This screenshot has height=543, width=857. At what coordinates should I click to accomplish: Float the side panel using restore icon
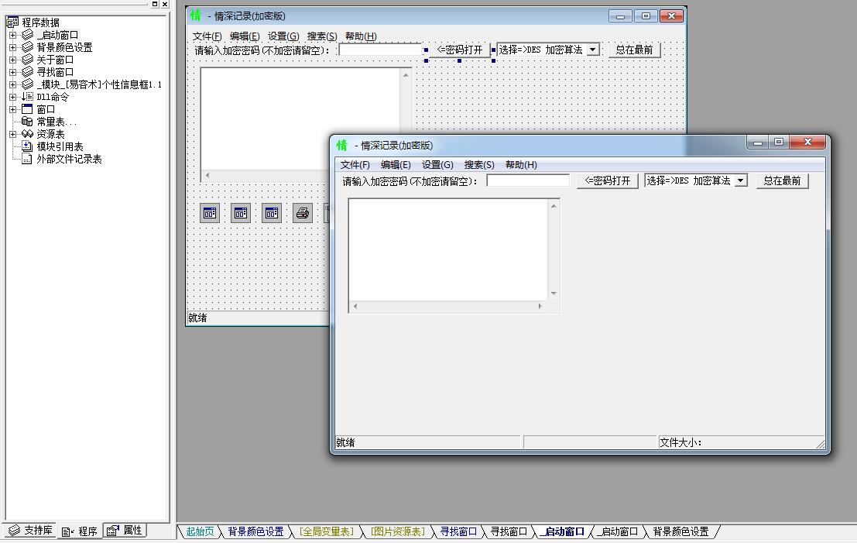click(x=155, y=4)
